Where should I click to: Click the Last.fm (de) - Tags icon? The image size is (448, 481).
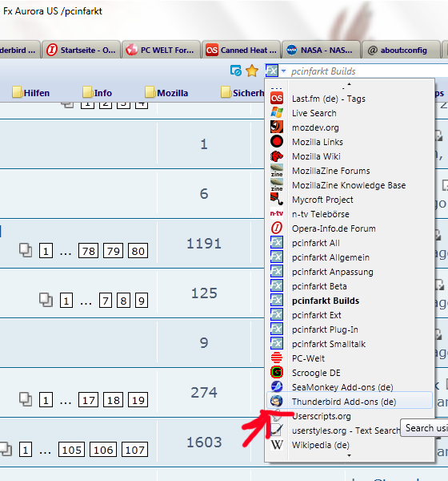tap(277, 99)
